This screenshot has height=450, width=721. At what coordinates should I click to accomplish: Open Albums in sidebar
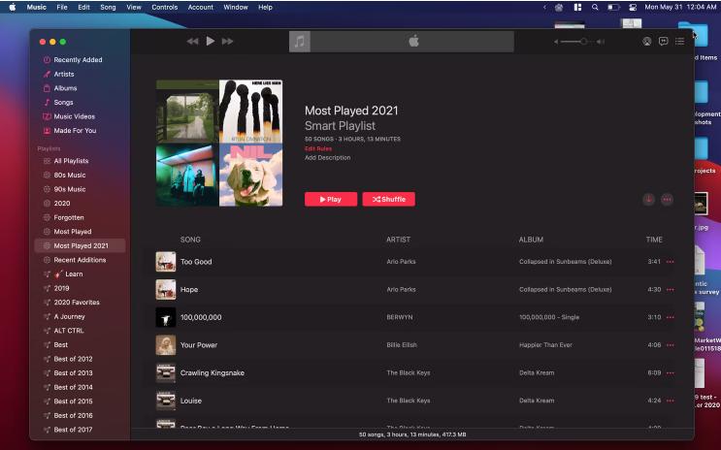pos(65,88)
